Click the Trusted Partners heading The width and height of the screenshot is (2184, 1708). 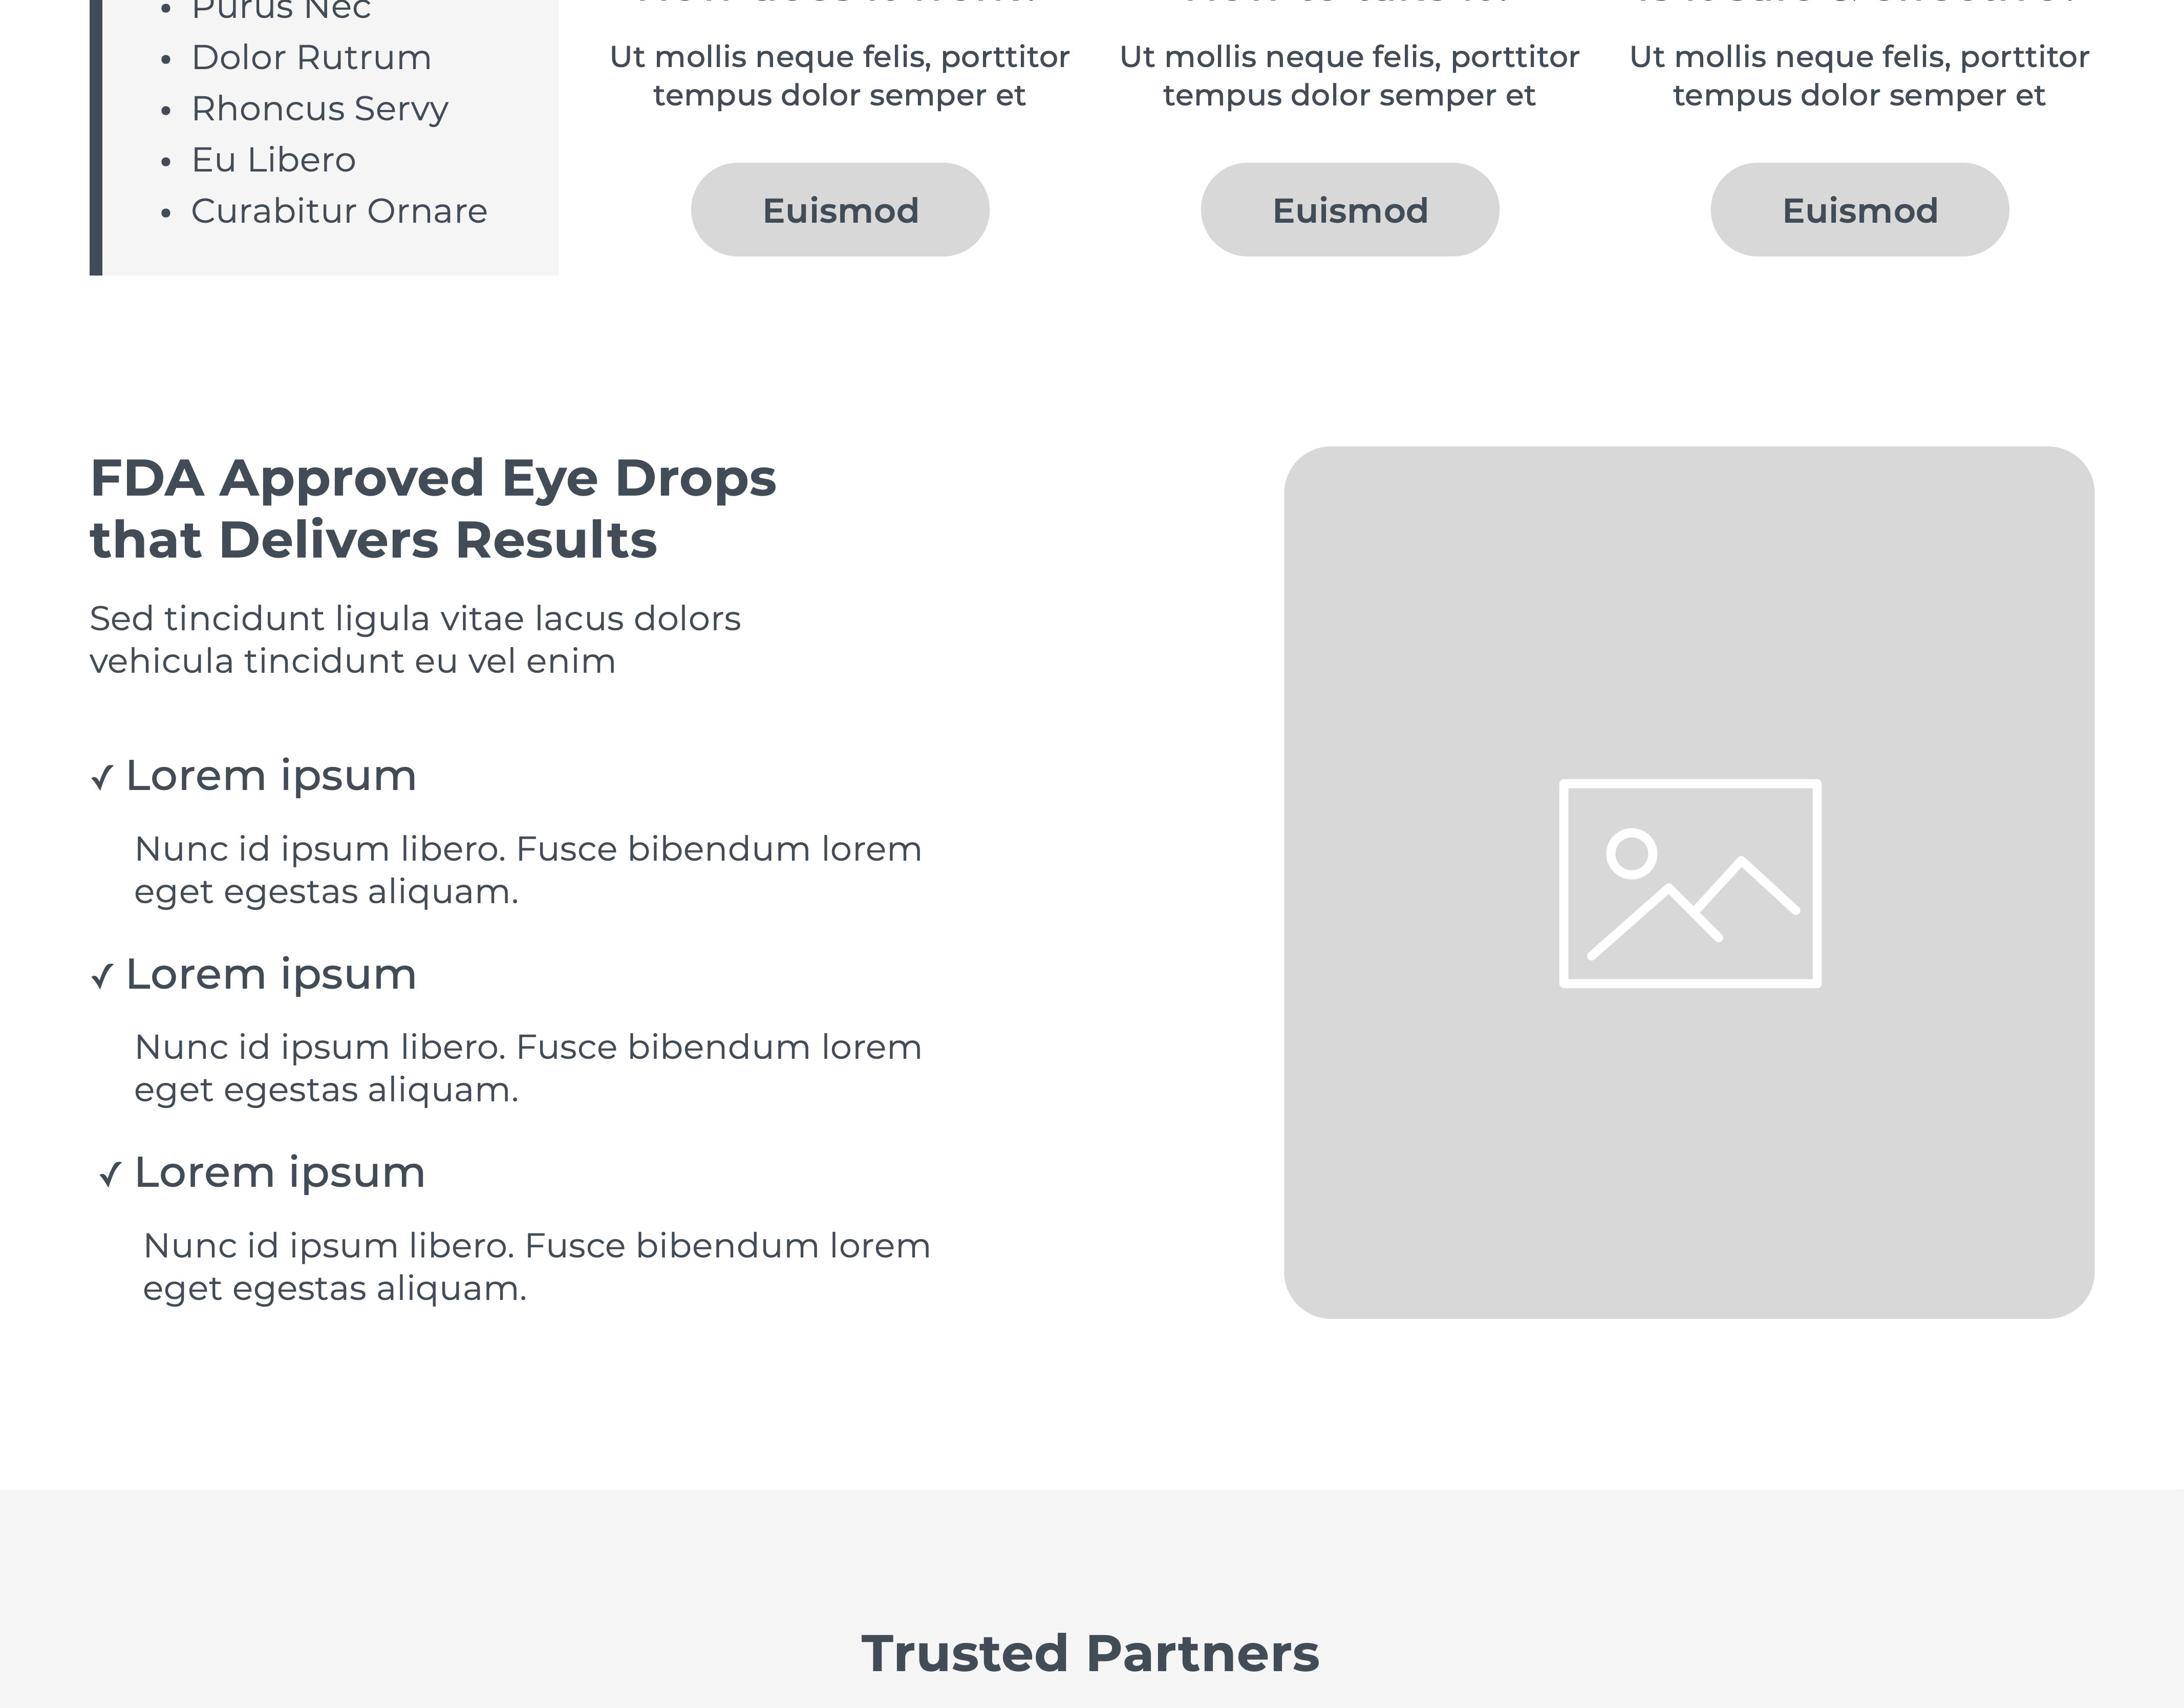click(1090, 1653)
